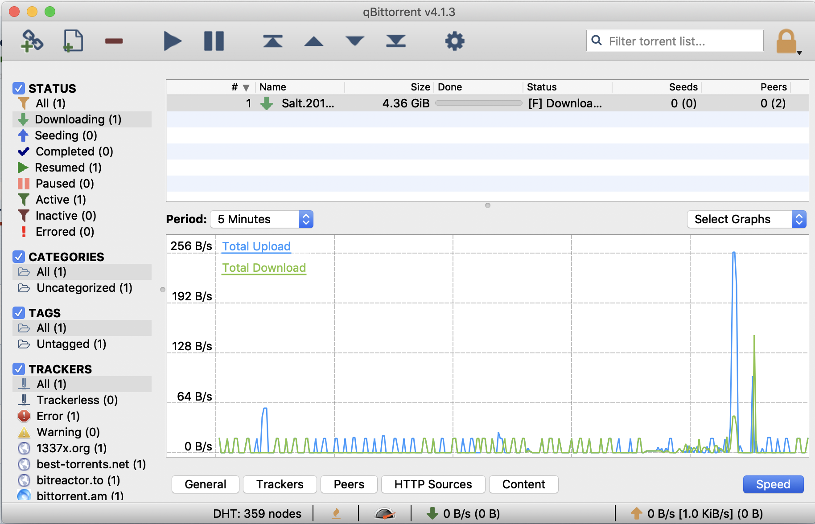The height and width of the screenshot is (524, 815).
Task: Click DHT: 359 nodes status text
Action: 257,514
